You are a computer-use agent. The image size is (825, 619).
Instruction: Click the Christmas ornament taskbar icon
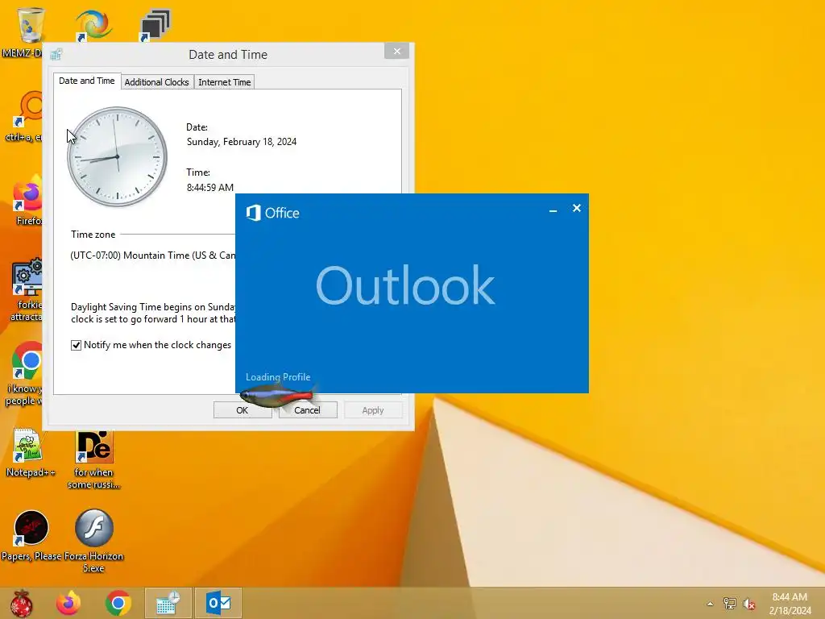(x=21, y=603)
